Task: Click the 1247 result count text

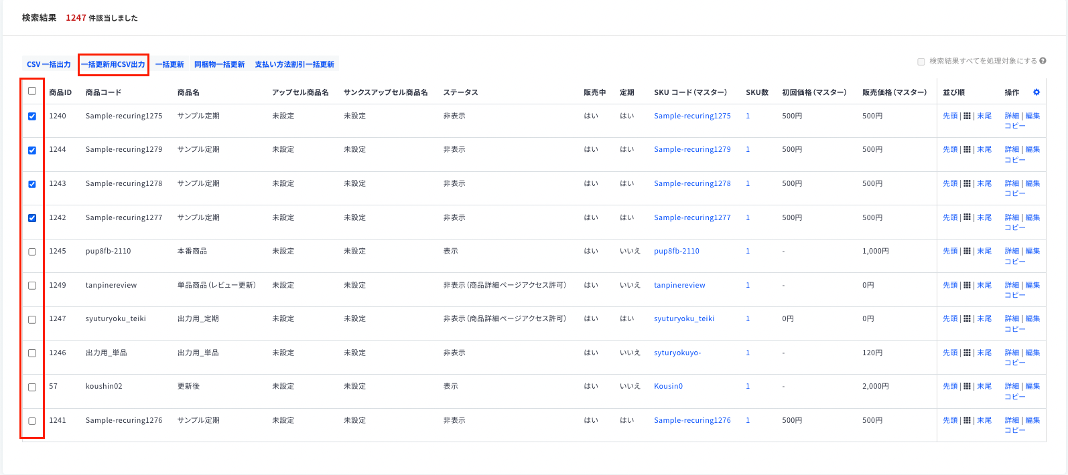Action: [76, 18]
